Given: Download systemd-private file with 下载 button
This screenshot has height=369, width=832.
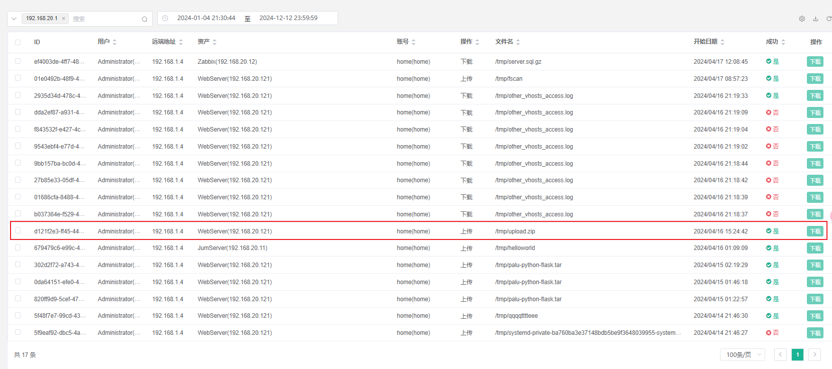Looking at the screenshot, I should click(x=815, y=333).
